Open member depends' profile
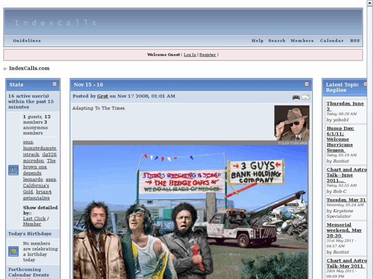This screenshot has width=373, height=279. 32,173
